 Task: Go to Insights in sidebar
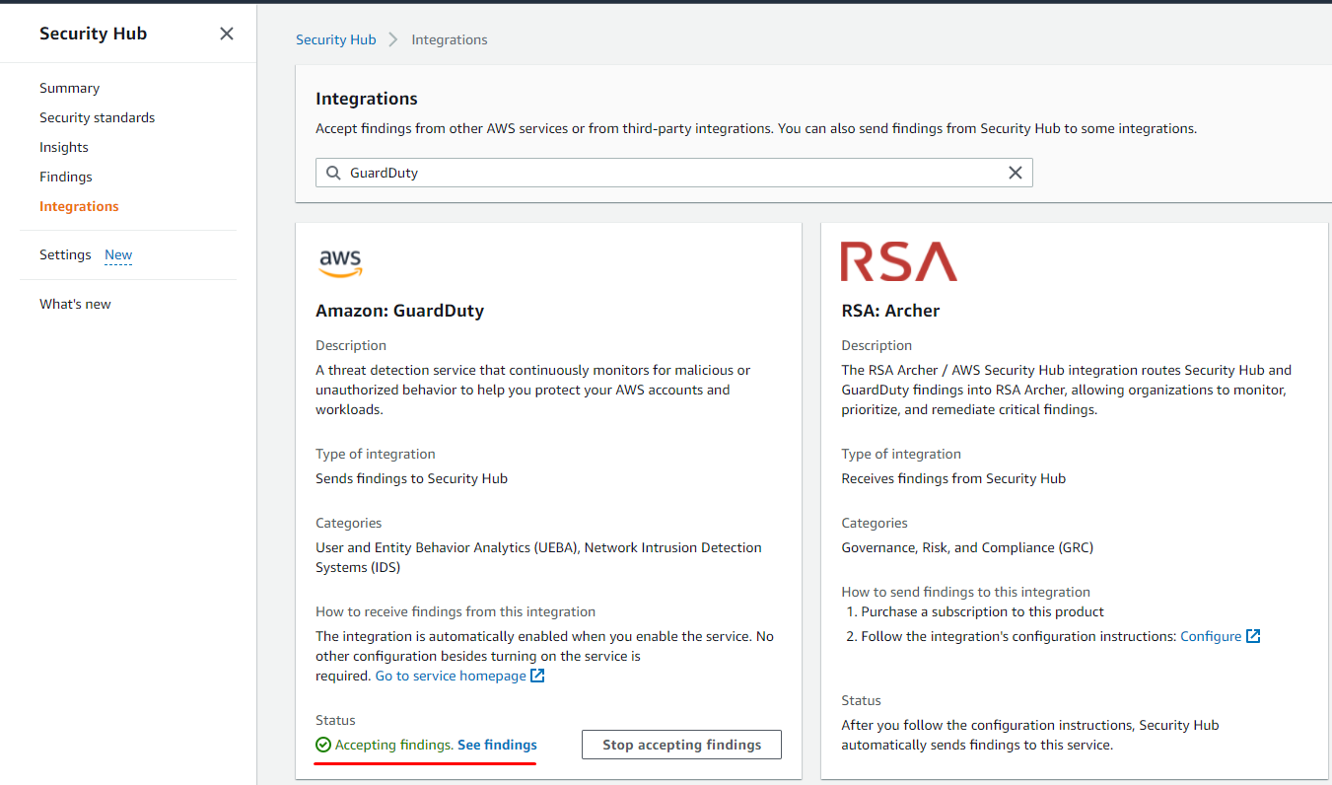click(64, 147)
